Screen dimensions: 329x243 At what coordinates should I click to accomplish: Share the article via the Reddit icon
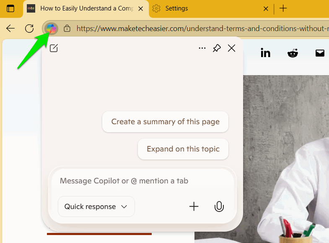click(293, 53)
